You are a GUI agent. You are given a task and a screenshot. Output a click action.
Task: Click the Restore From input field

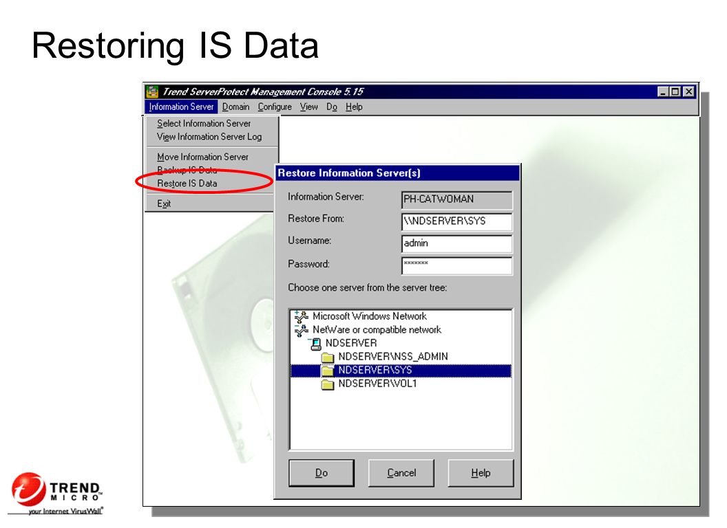456,221
